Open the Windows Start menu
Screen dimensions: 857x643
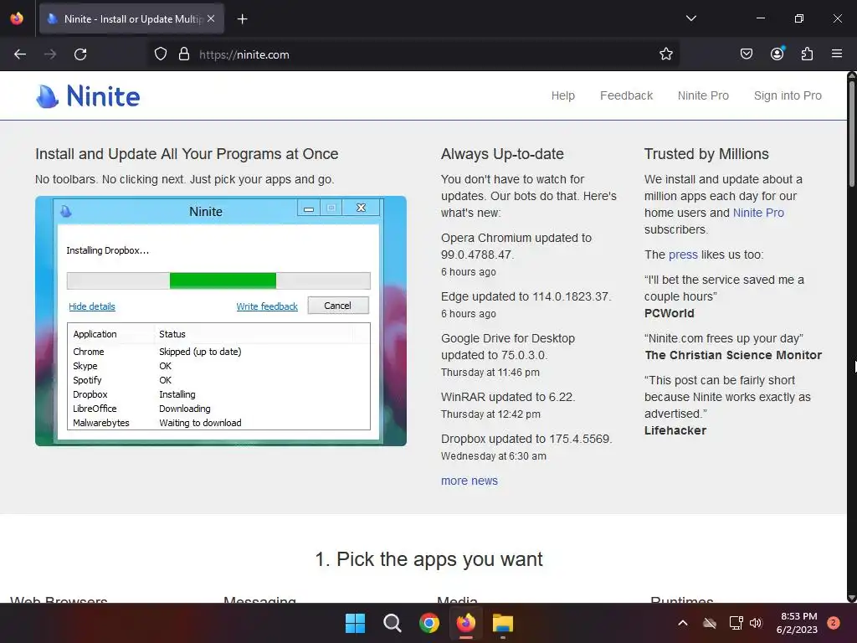[355, 623]
